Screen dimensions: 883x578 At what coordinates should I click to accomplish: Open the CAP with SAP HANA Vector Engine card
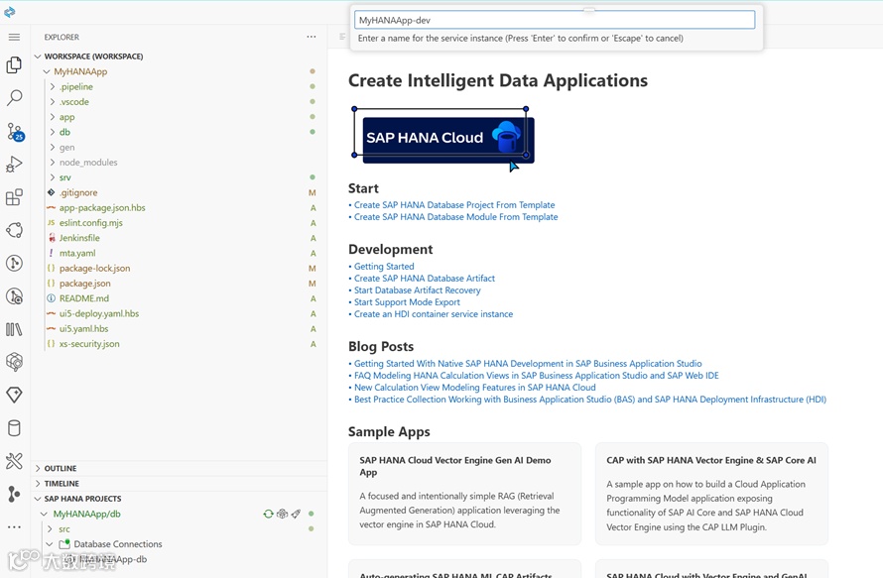[711, 494]
